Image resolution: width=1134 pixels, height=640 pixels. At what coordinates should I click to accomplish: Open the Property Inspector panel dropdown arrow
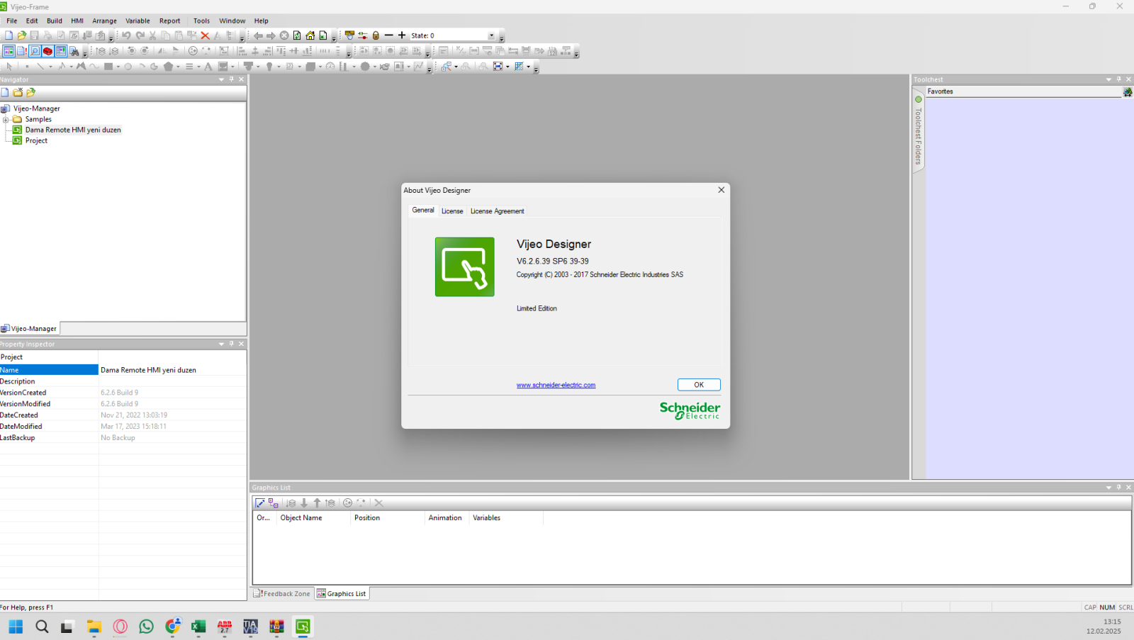click(221, 344)
